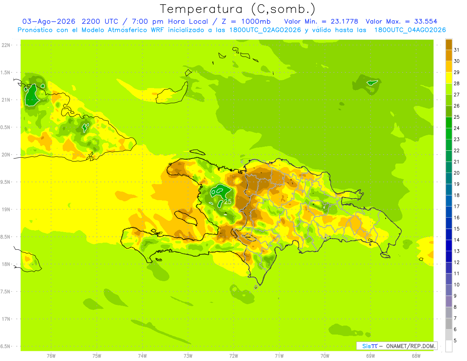Click the purple swatch between 9 and 10
The width and height of the screenshot is (467, 361).
point(449,290)
